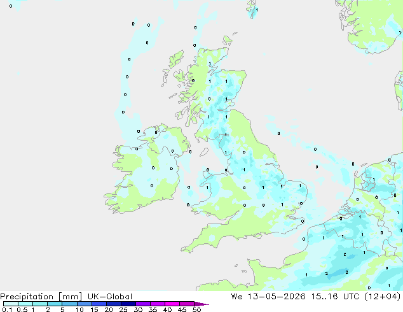
Task: Click the date '13-05-2026'
Action: (277, 297)
